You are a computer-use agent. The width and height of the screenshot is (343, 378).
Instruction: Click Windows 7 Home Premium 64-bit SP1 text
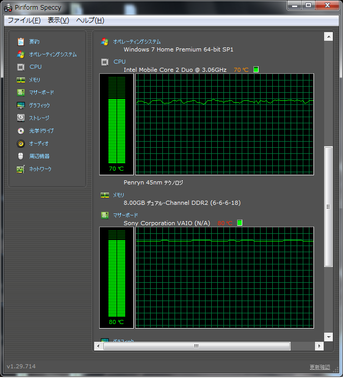(179, 49)
